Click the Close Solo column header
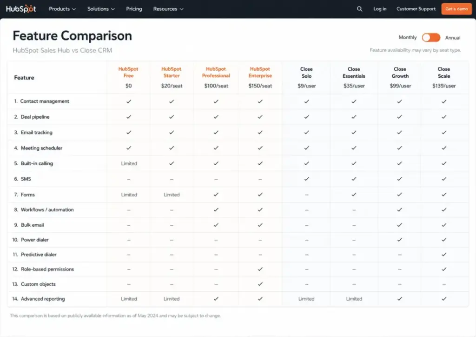476x337 pixels. click(x=307, y=73)
